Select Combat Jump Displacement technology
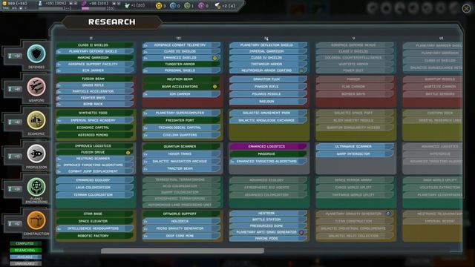The image size is (475, 267). point(95,171)
